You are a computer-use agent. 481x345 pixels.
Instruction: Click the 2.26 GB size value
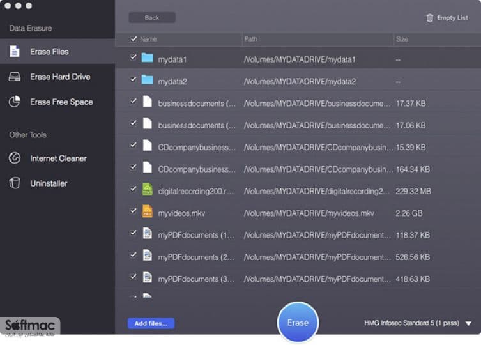409,213
